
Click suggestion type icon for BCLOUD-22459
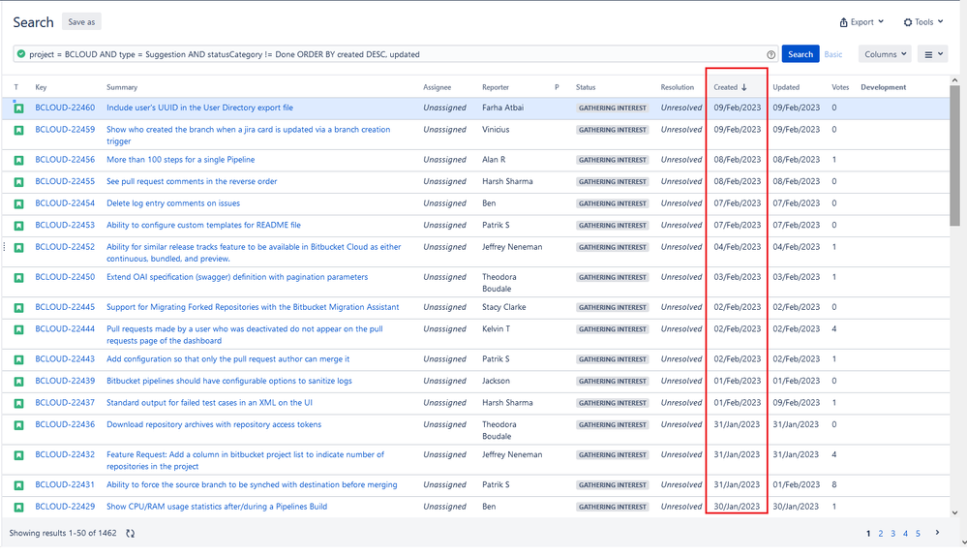[x=18, y=130]
